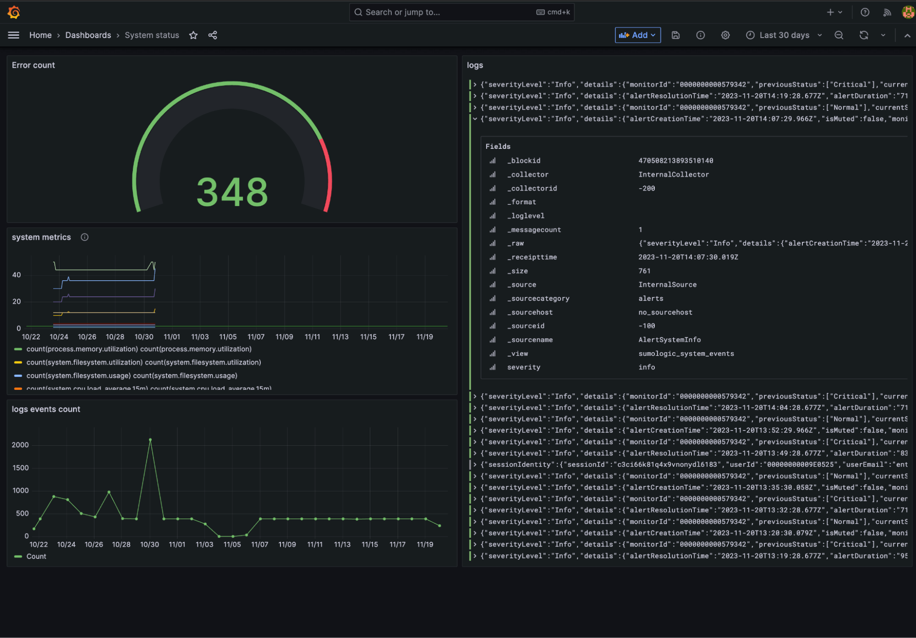Viewport: 916px width, 638px height.
Task: Click the Grafana logo
Action: pyautogui.click(x=13, y=12)
